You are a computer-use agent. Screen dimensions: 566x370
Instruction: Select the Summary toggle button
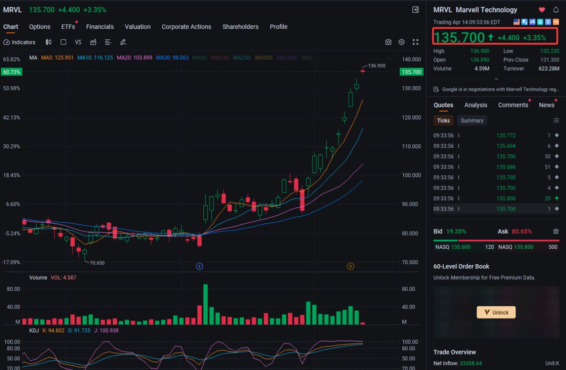coord(472,120)
